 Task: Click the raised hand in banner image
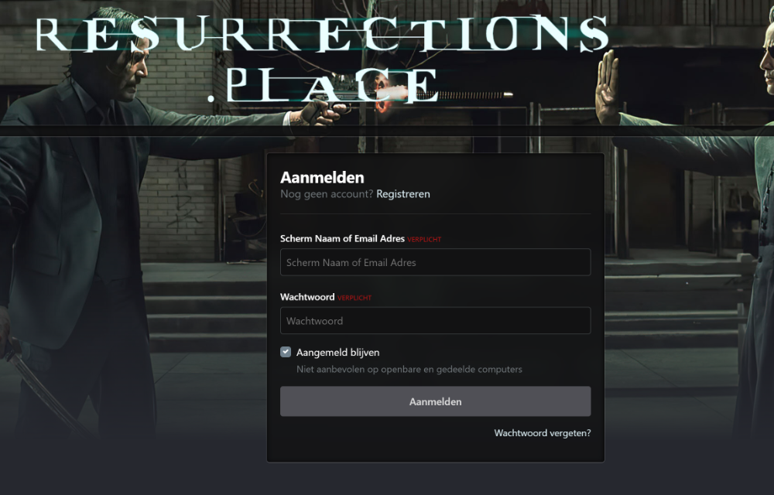(608, 87)
